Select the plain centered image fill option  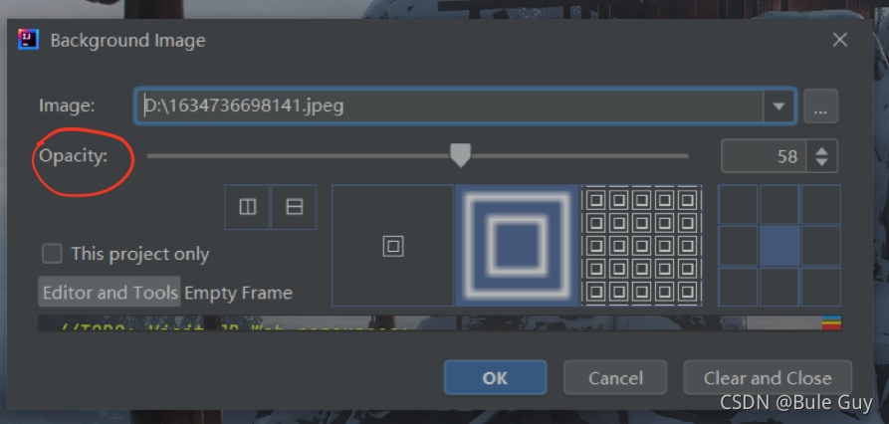click(393, 246)
